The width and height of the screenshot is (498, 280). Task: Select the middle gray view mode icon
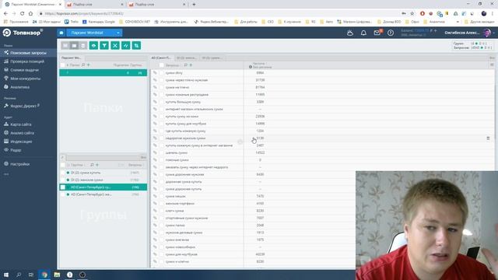(x=74, y=46)
